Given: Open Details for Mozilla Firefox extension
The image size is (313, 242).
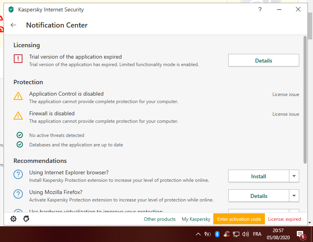Looking at the screenshot, I should point(259,196).
